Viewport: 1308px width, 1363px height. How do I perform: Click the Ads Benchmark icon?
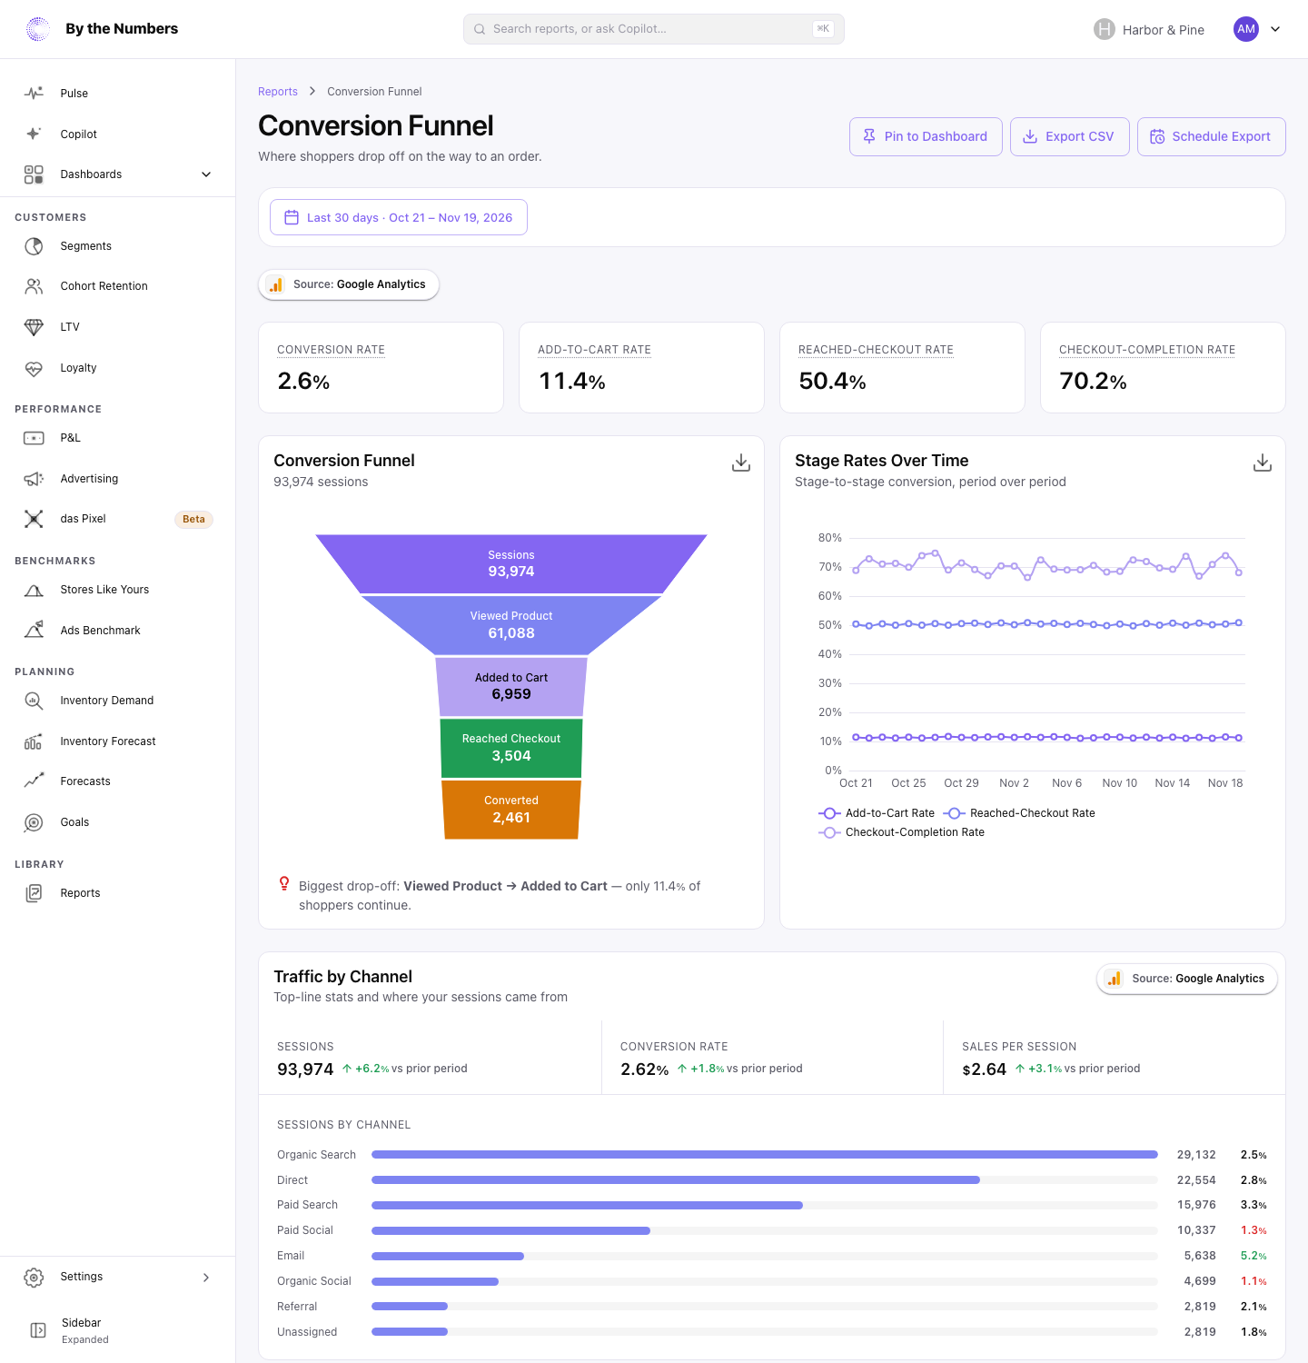click(x=34, y=630)
